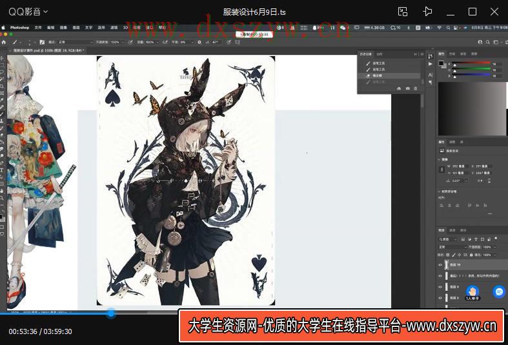Click the red channel slider
508x345 pixels.
click(x=472, y=63)
